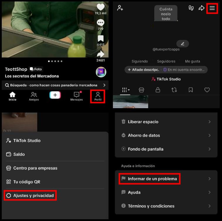222x221 pixels.
Task: Open comments via the speech bubble icon
Action: tap(101, 23)
